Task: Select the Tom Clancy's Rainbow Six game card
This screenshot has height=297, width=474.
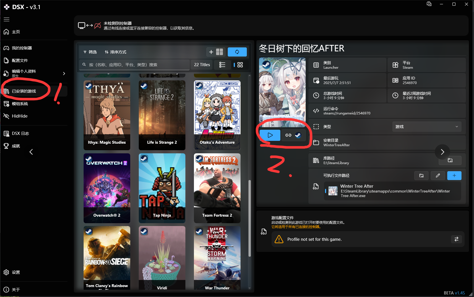Action: [107, 258]
